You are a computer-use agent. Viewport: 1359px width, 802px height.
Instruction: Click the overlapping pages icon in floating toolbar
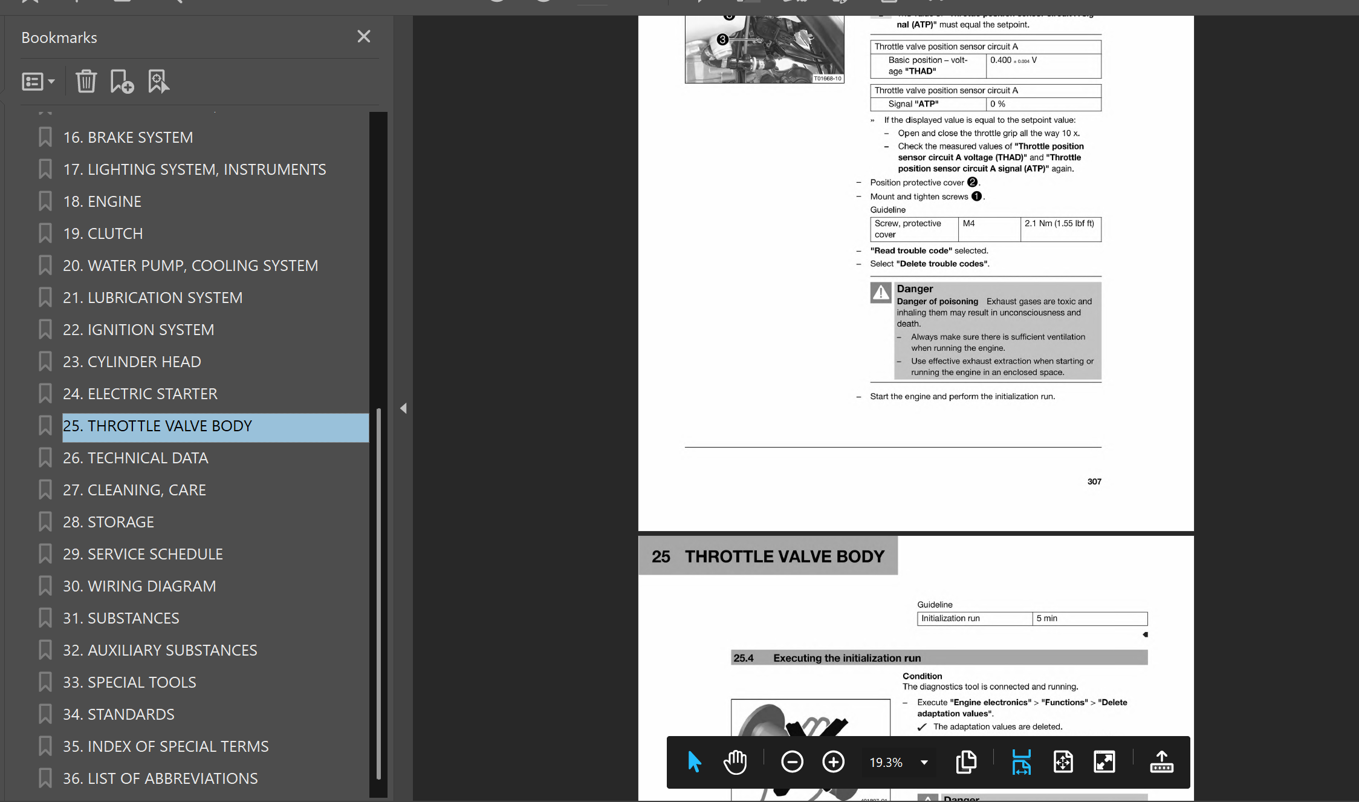tap(966, 762)
